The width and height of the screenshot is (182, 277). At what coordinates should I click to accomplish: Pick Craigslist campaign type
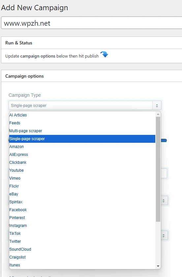82,257
